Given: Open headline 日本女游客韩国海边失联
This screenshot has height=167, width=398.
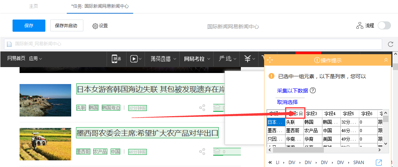Looking at the screenshot, I should [151, 89].
